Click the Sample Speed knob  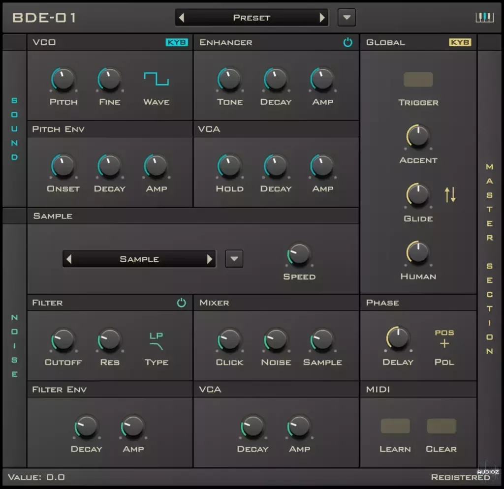[299, 254]
